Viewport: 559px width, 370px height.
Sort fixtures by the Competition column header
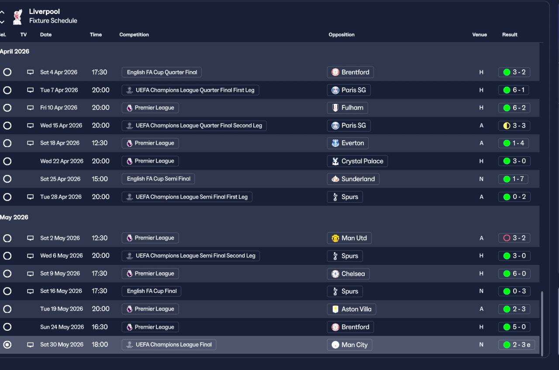[x=134, y=35]
